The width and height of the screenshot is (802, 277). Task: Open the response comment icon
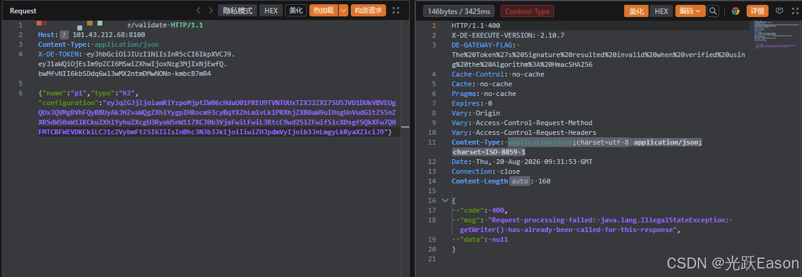779,11
